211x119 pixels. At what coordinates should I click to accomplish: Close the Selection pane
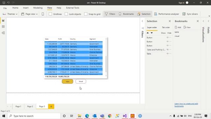[x=170, y=21]
